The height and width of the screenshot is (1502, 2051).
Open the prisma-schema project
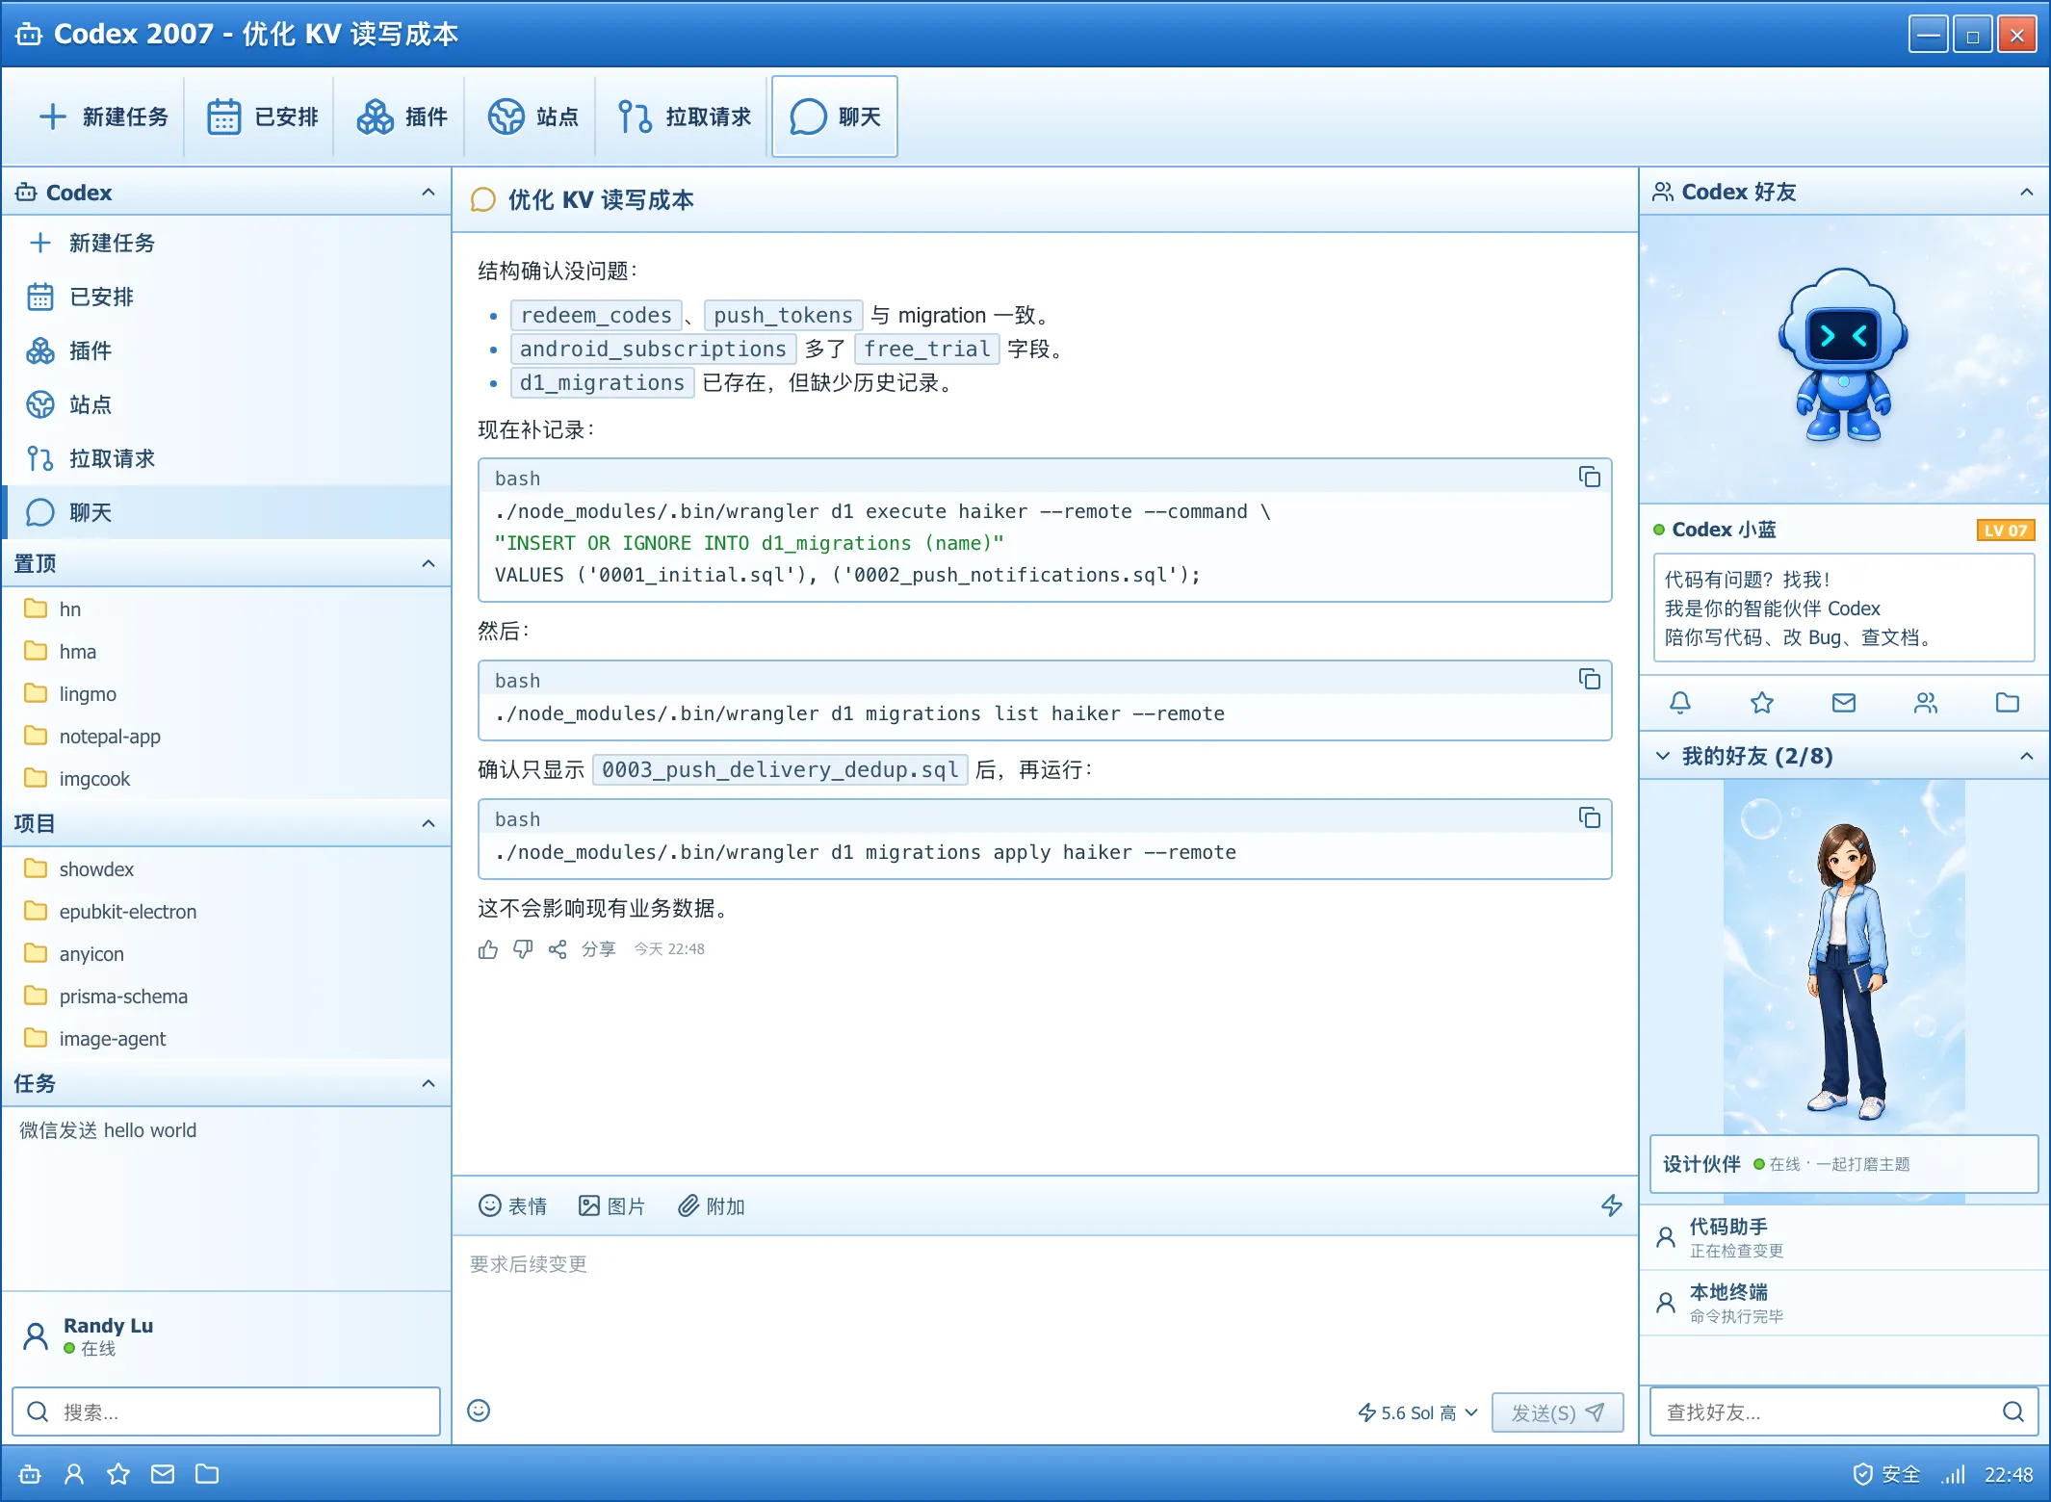click(226, 996)
